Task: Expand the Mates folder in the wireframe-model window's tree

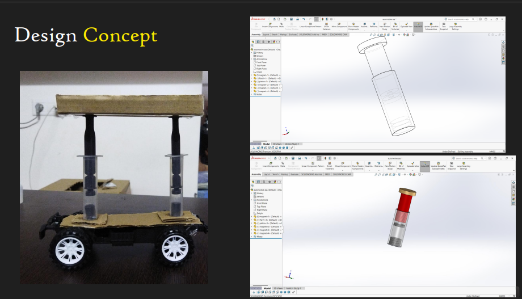Action: coord(252,94)
